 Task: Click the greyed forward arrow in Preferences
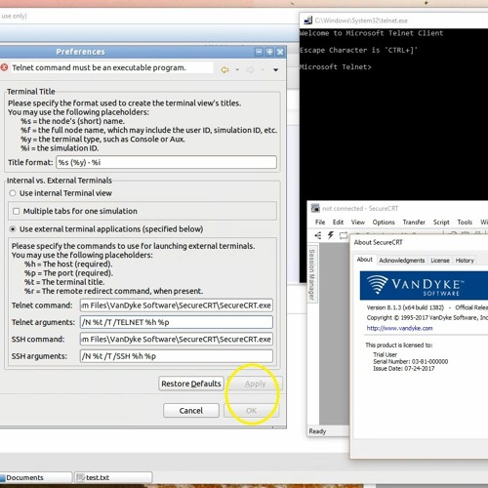tap(250, 69)
